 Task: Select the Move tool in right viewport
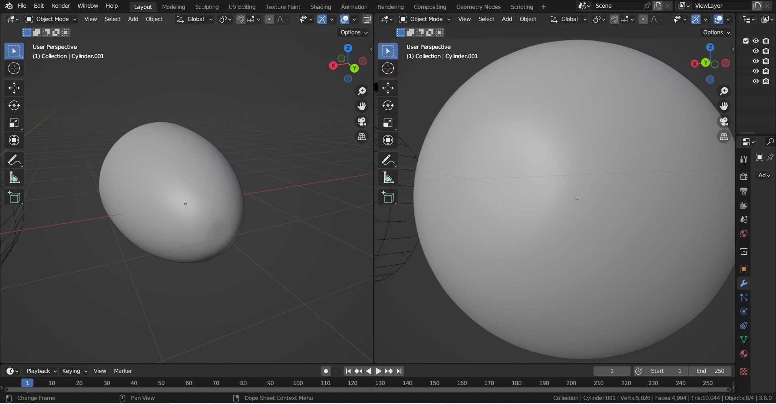click(388, 88)
